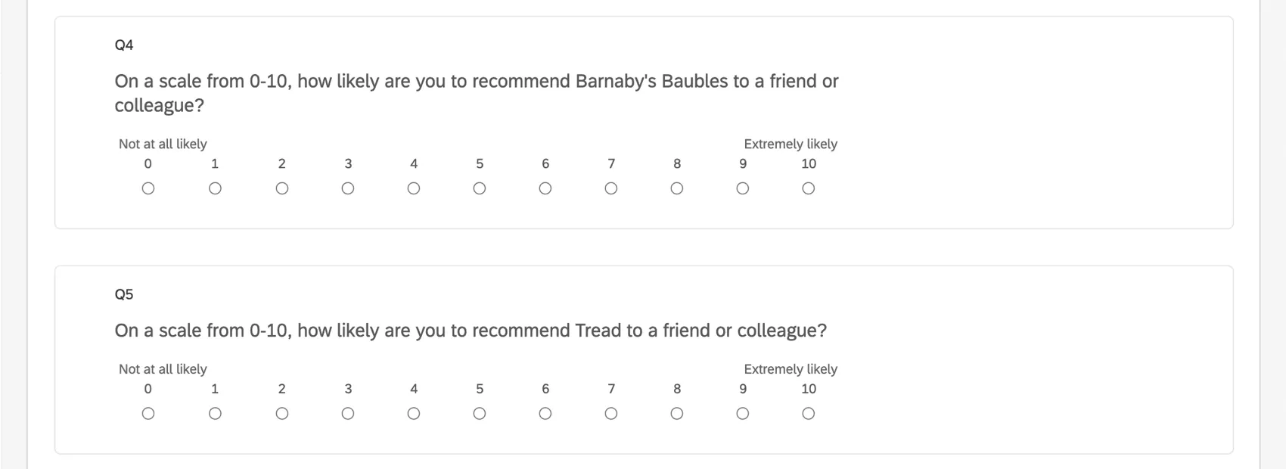Click the 'Extremely likely' label under Q5
The image size is (1286, 469).
tap(790, 368)
